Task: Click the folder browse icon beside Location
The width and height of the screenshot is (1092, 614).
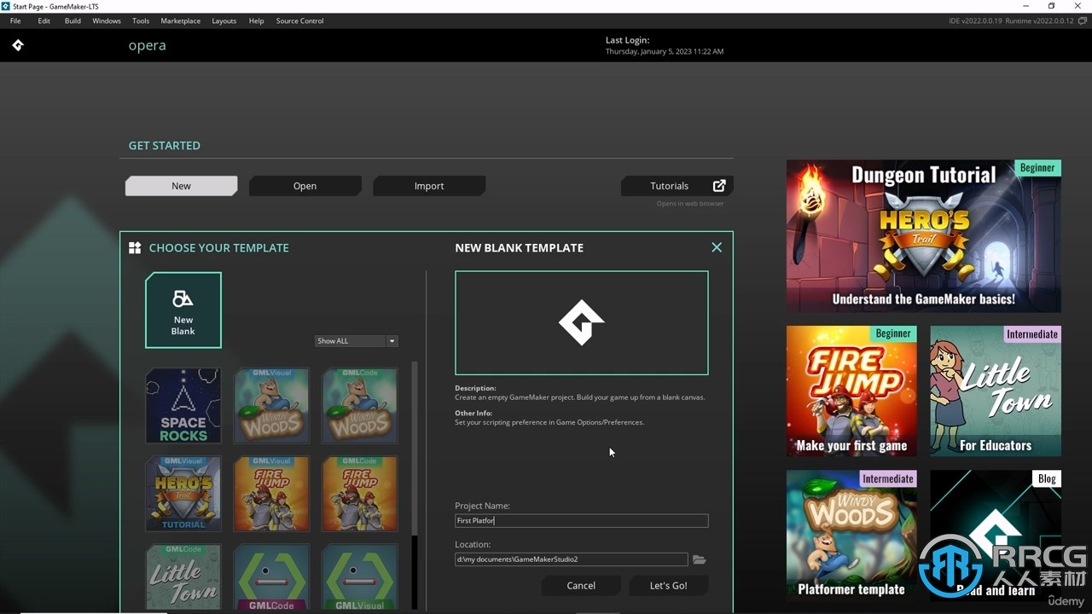Action: click(x=700, y=559)
